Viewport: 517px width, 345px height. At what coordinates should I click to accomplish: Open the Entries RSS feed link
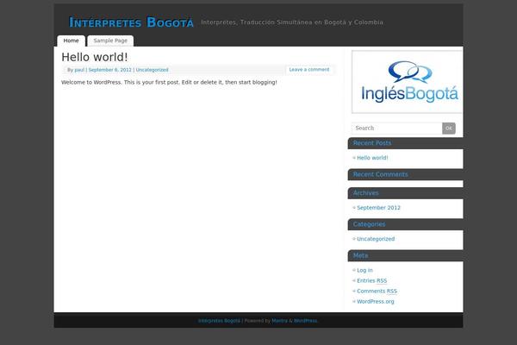pyautogui.click(x=372, y=280)
